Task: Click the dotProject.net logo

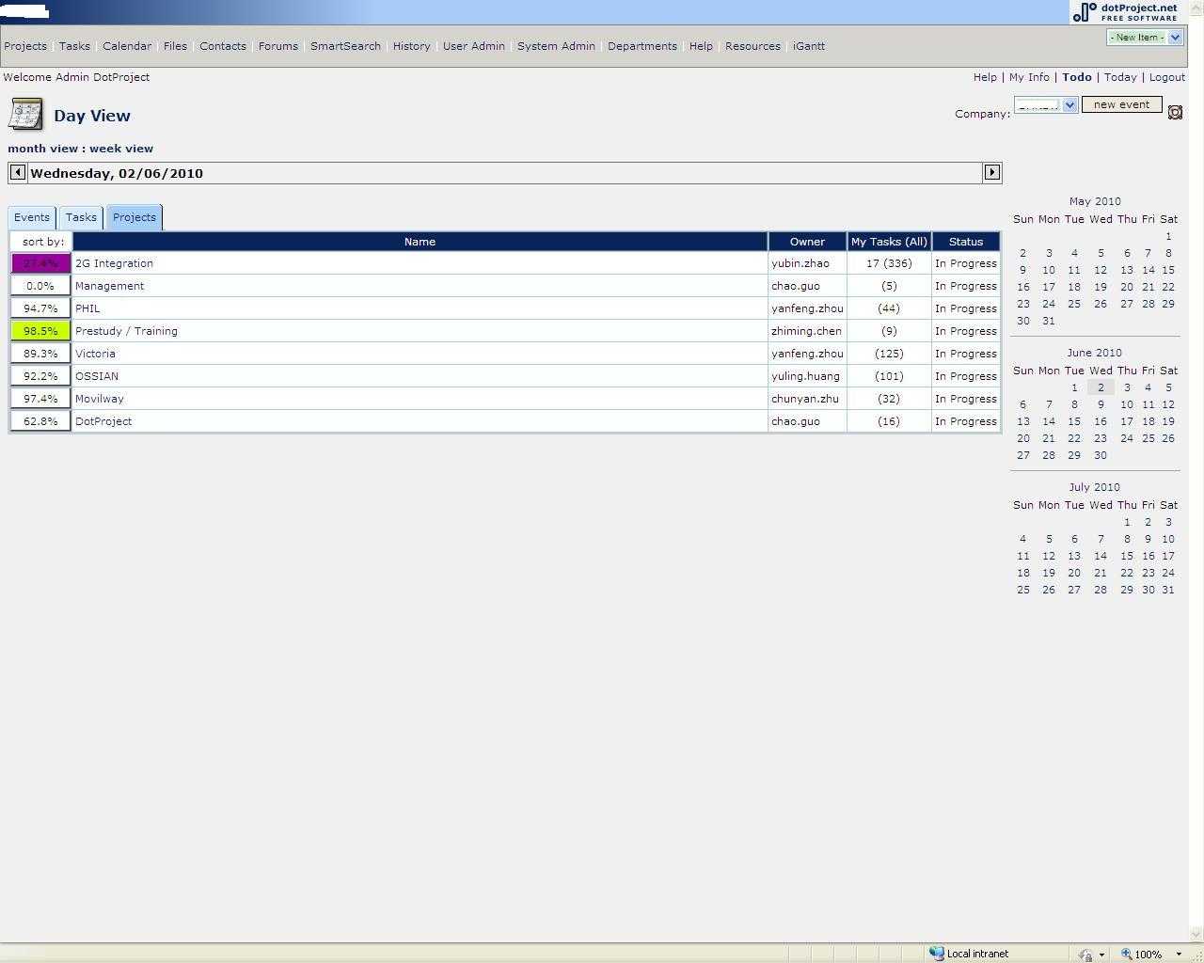Action: (x=1125, y=11)
